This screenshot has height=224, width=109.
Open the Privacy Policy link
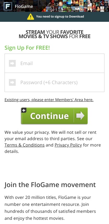click(x=68, y=145)
